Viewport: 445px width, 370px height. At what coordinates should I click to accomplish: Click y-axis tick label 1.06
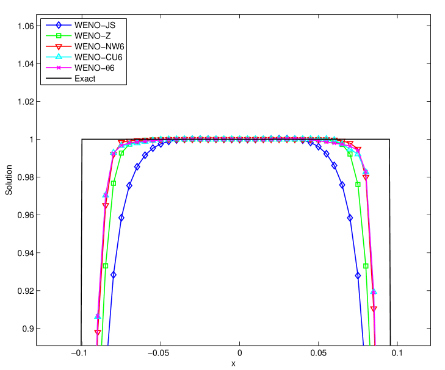click(x=26, y=26)
